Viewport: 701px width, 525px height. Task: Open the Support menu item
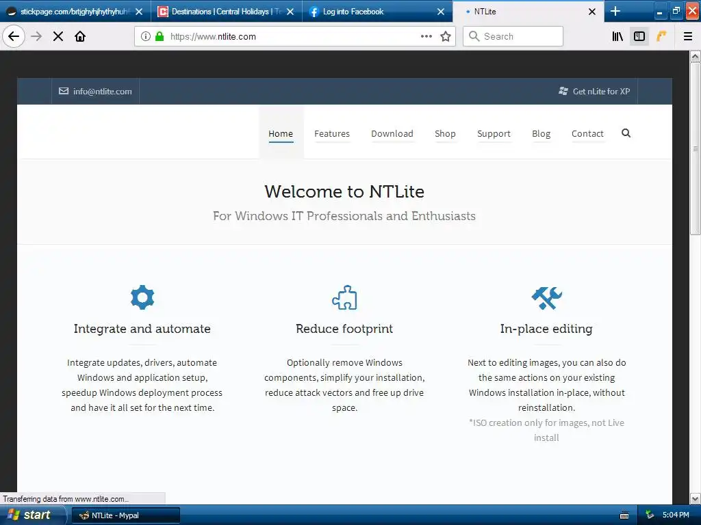pyautogui.click(x=494, y=133)
